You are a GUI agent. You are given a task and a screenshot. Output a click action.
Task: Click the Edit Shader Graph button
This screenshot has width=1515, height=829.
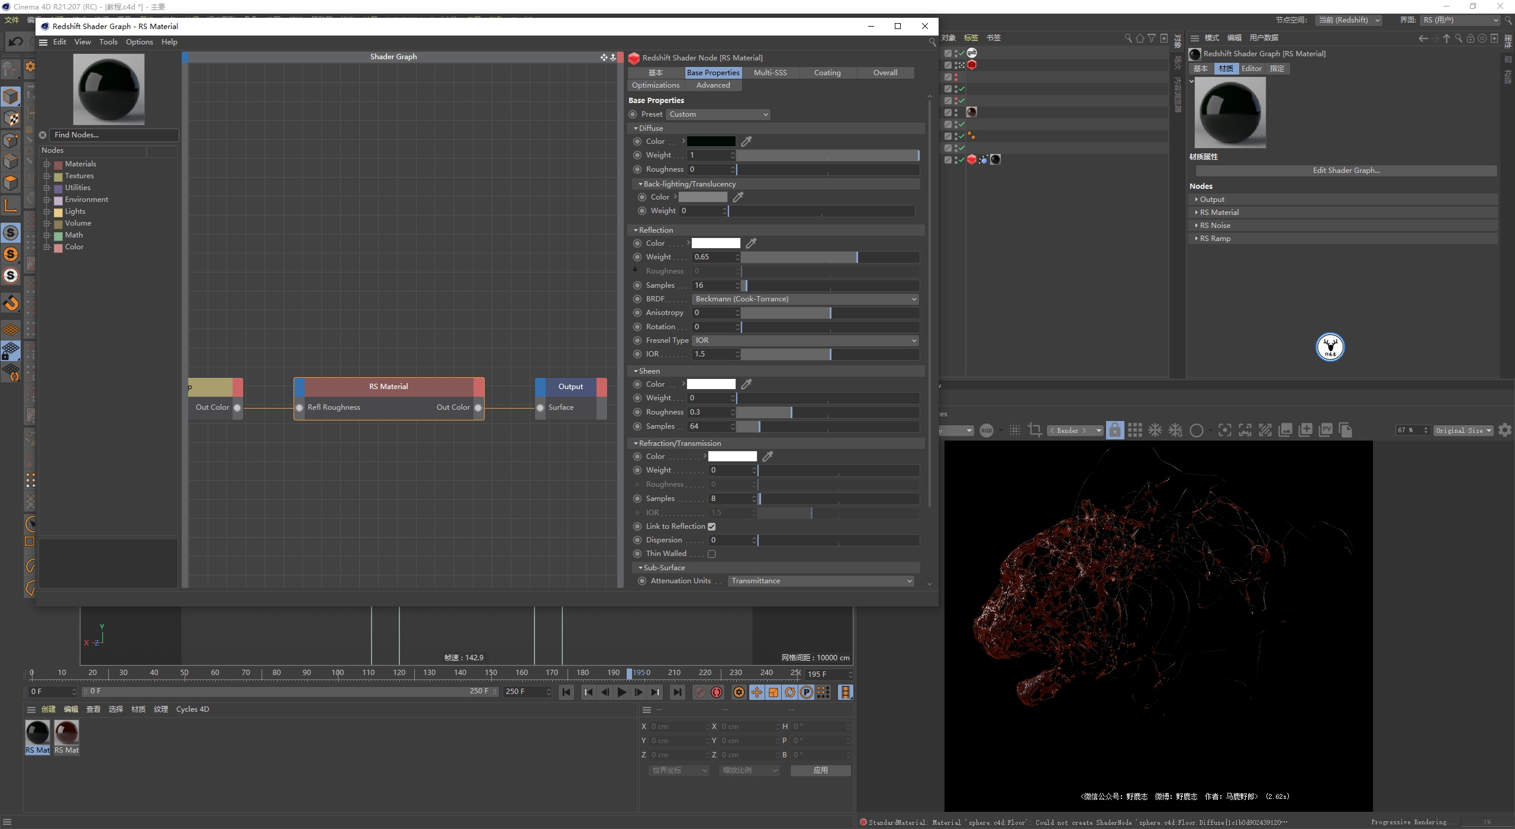[1346, 171]
